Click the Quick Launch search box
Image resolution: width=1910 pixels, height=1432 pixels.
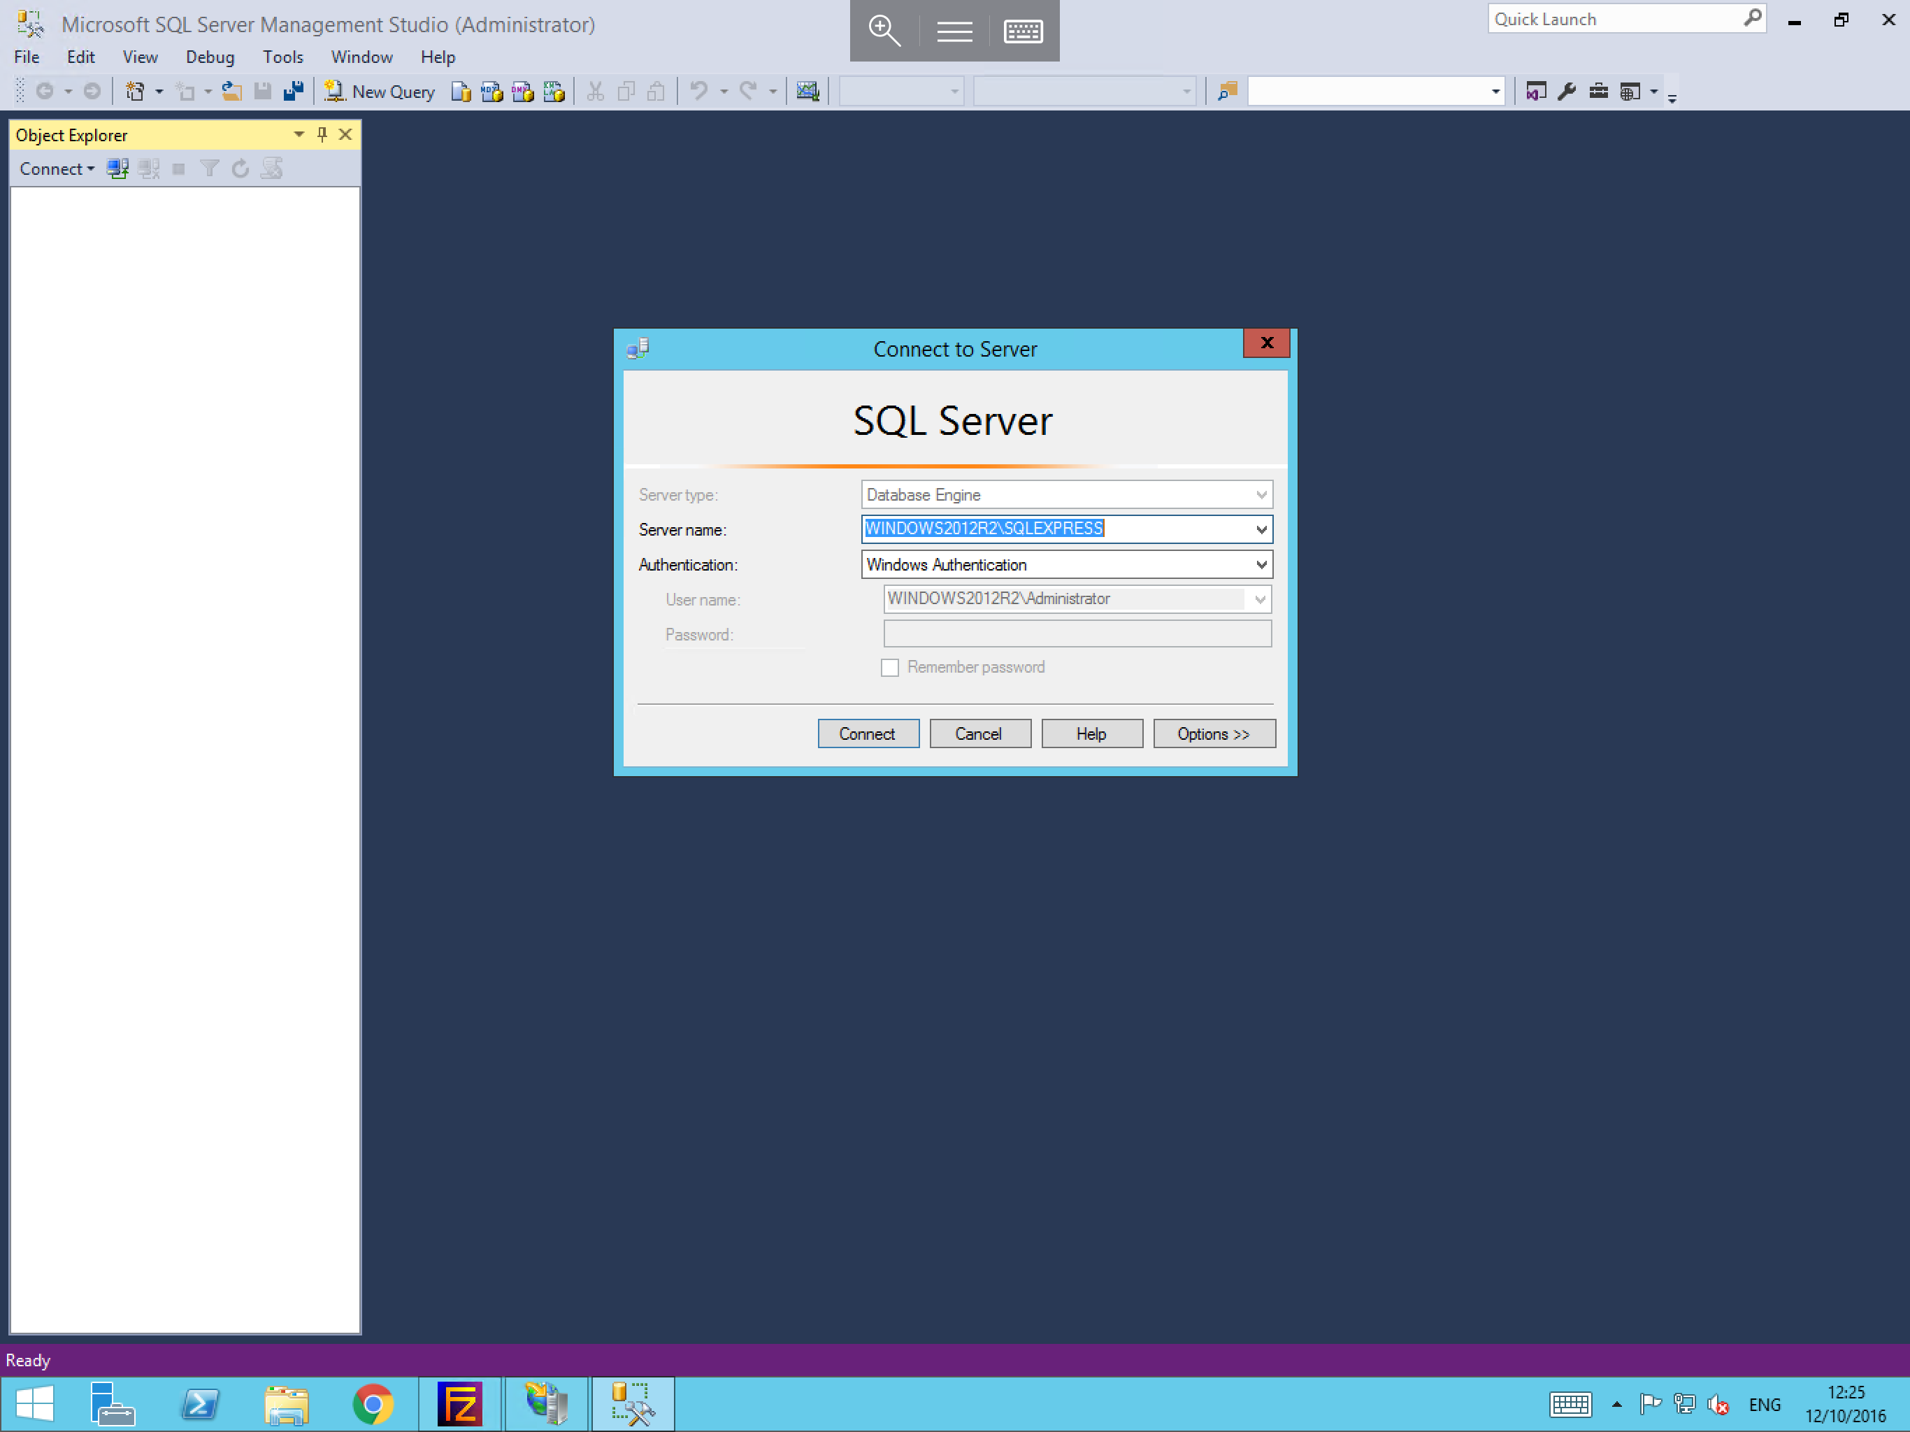tap(1626, 19)
